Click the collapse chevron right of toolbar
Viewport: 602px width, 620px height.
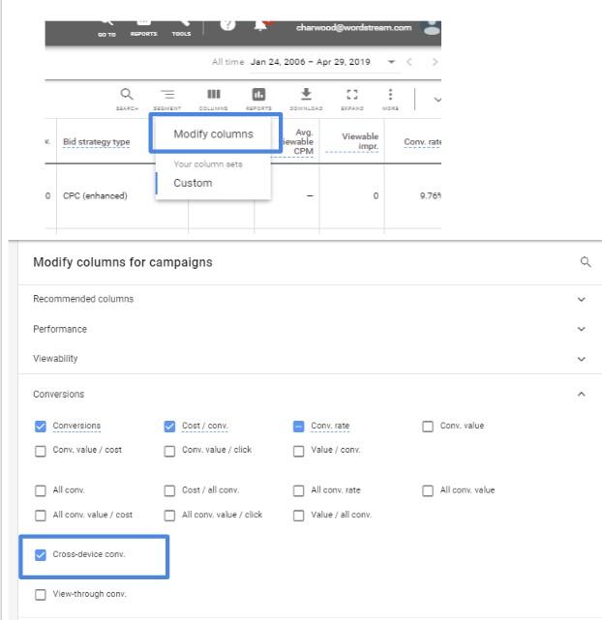pos(437,100)
